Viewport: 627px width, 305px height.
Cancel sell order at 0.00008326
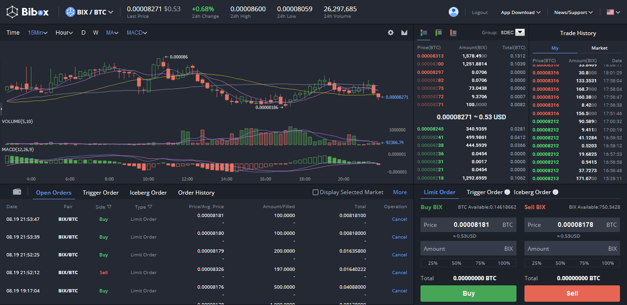pos(399,273)
